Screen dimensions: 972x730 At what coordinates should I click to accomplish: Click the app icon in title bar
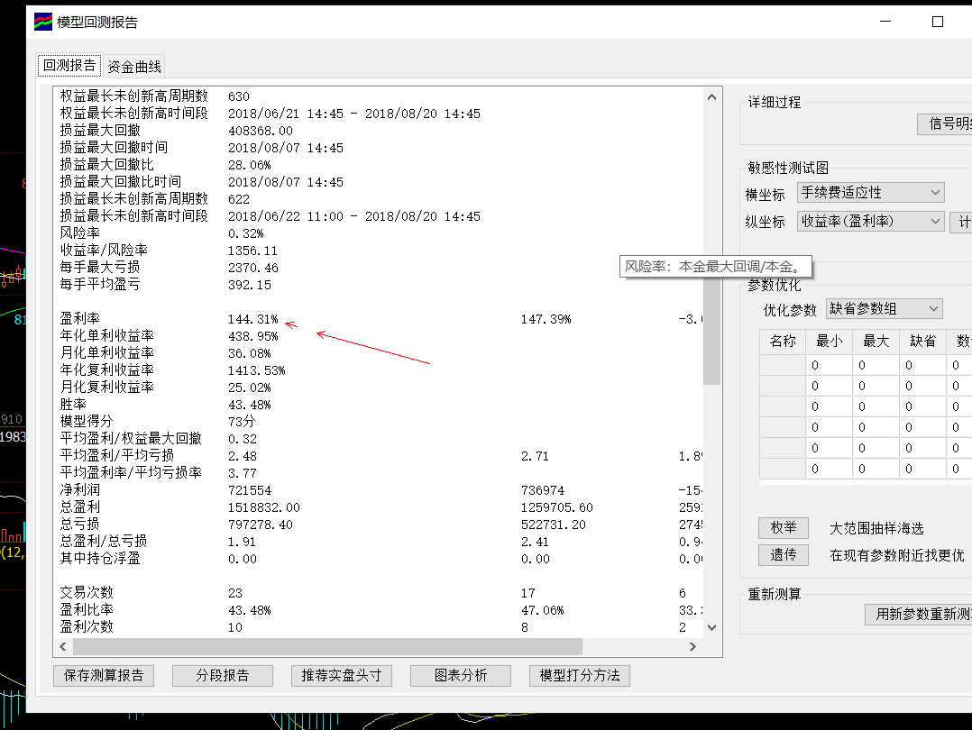tap(44, 22)
